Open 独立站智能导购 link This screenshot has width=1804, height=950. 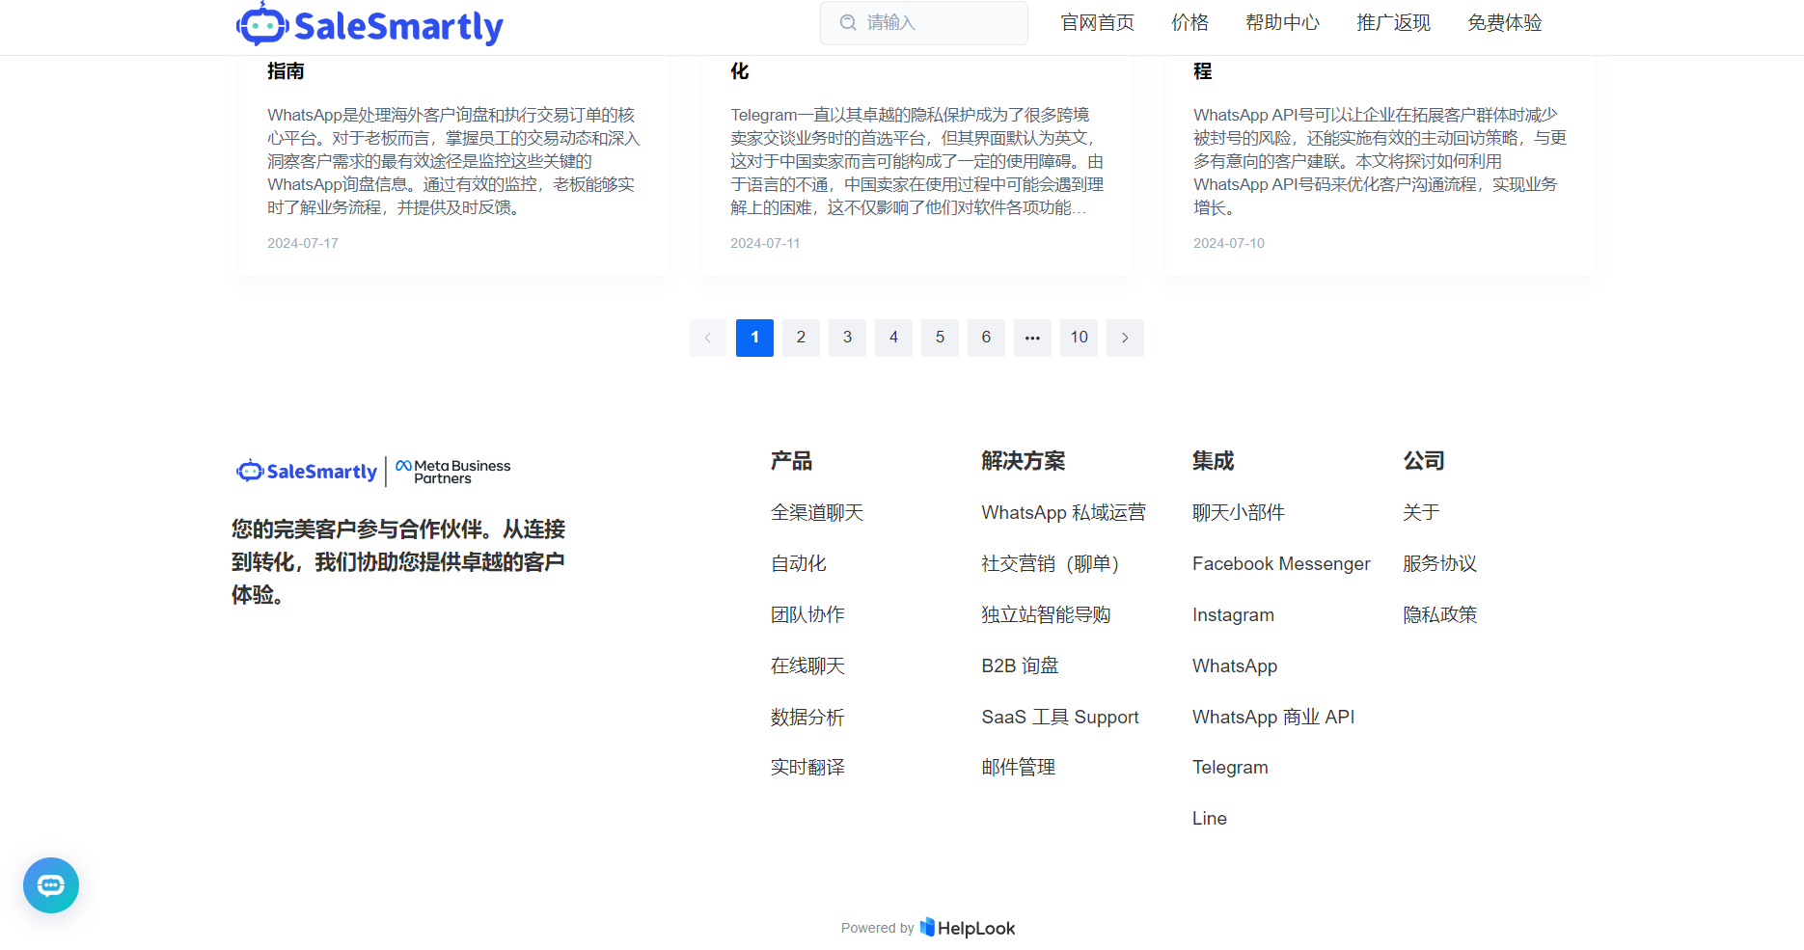click(1046, 615)
